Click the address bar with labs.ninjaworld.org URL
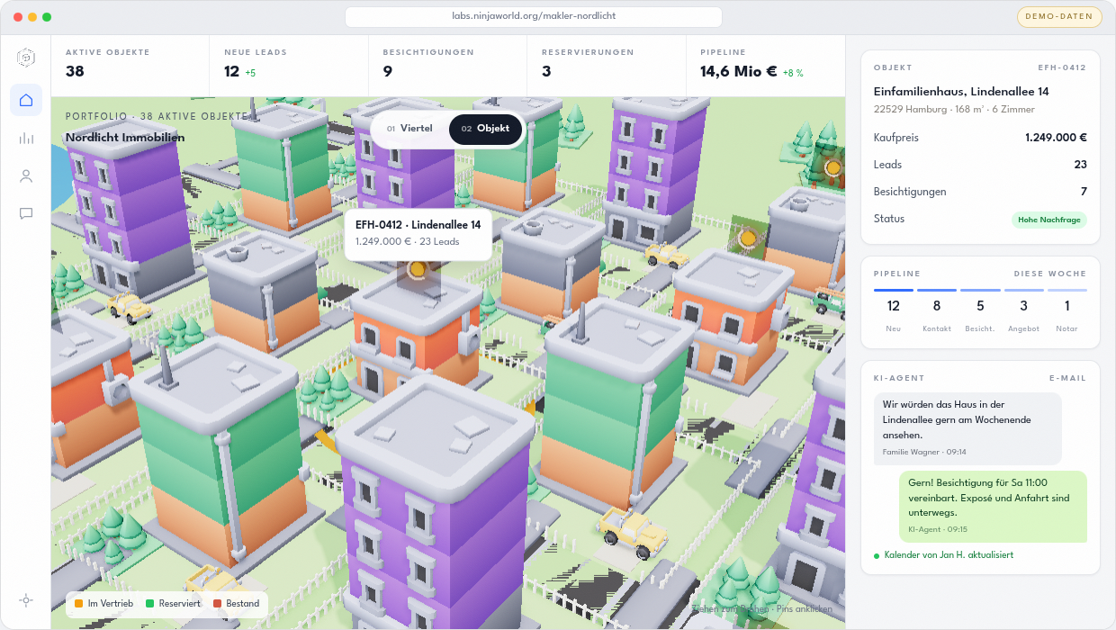Screen dimensions: 1116x630 pos(534,16)
